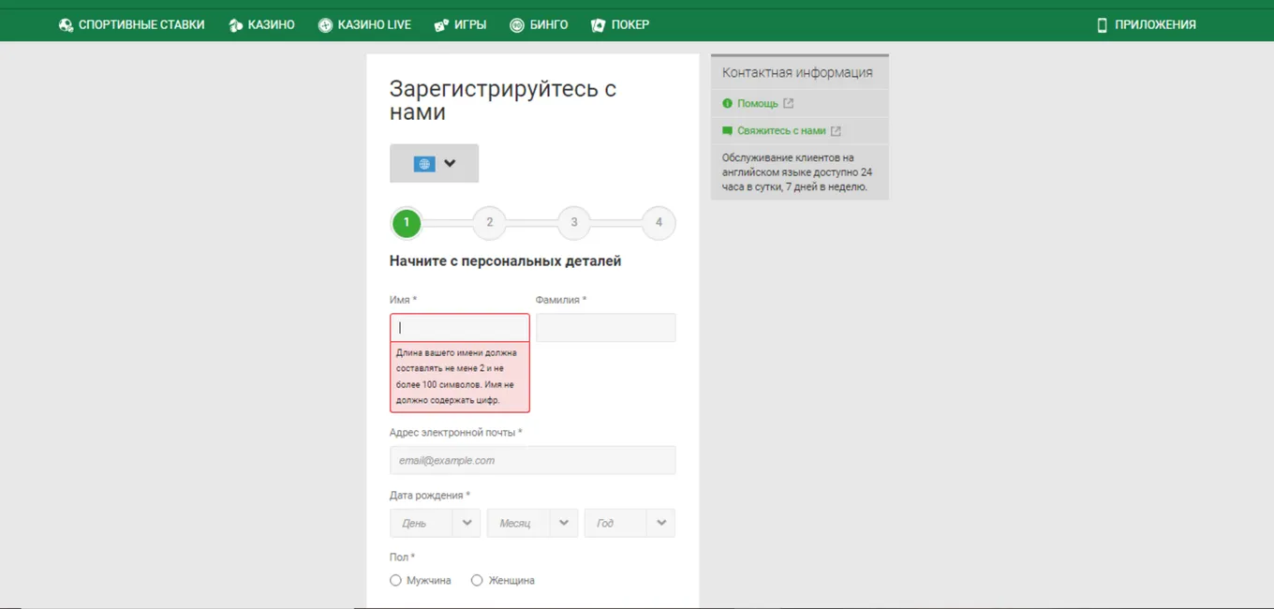
Task: Open the Приложения link
Action: (1147, 25)
